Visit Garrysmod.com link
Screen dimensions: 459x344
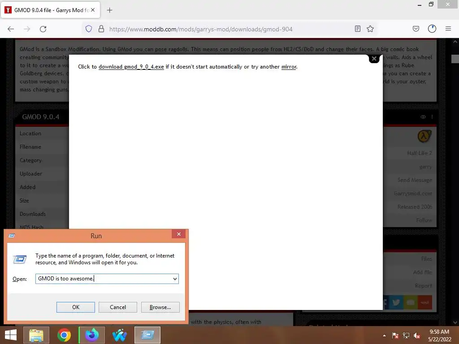click(413, 193)
